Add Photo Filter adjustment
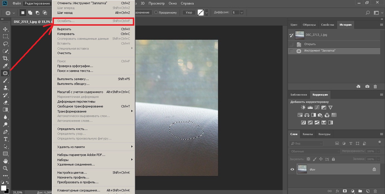385x194 pixels. pos(320,115)
